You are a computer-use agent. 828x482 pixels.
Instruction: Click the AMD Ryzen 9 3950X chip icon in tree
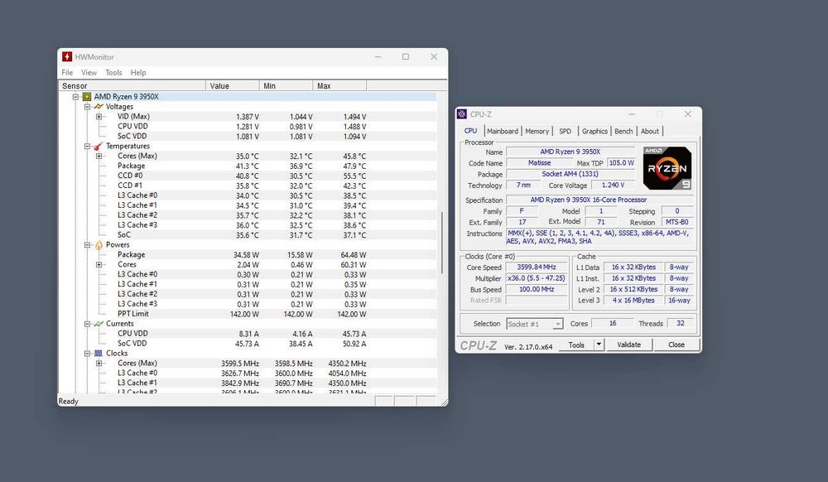coord(87,97)
